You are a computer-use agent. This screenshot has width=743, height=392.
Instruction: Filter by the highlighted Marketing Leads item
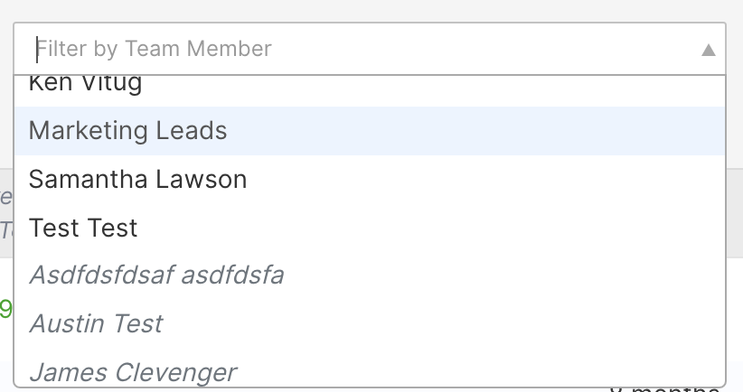click(x=370, y=131)
